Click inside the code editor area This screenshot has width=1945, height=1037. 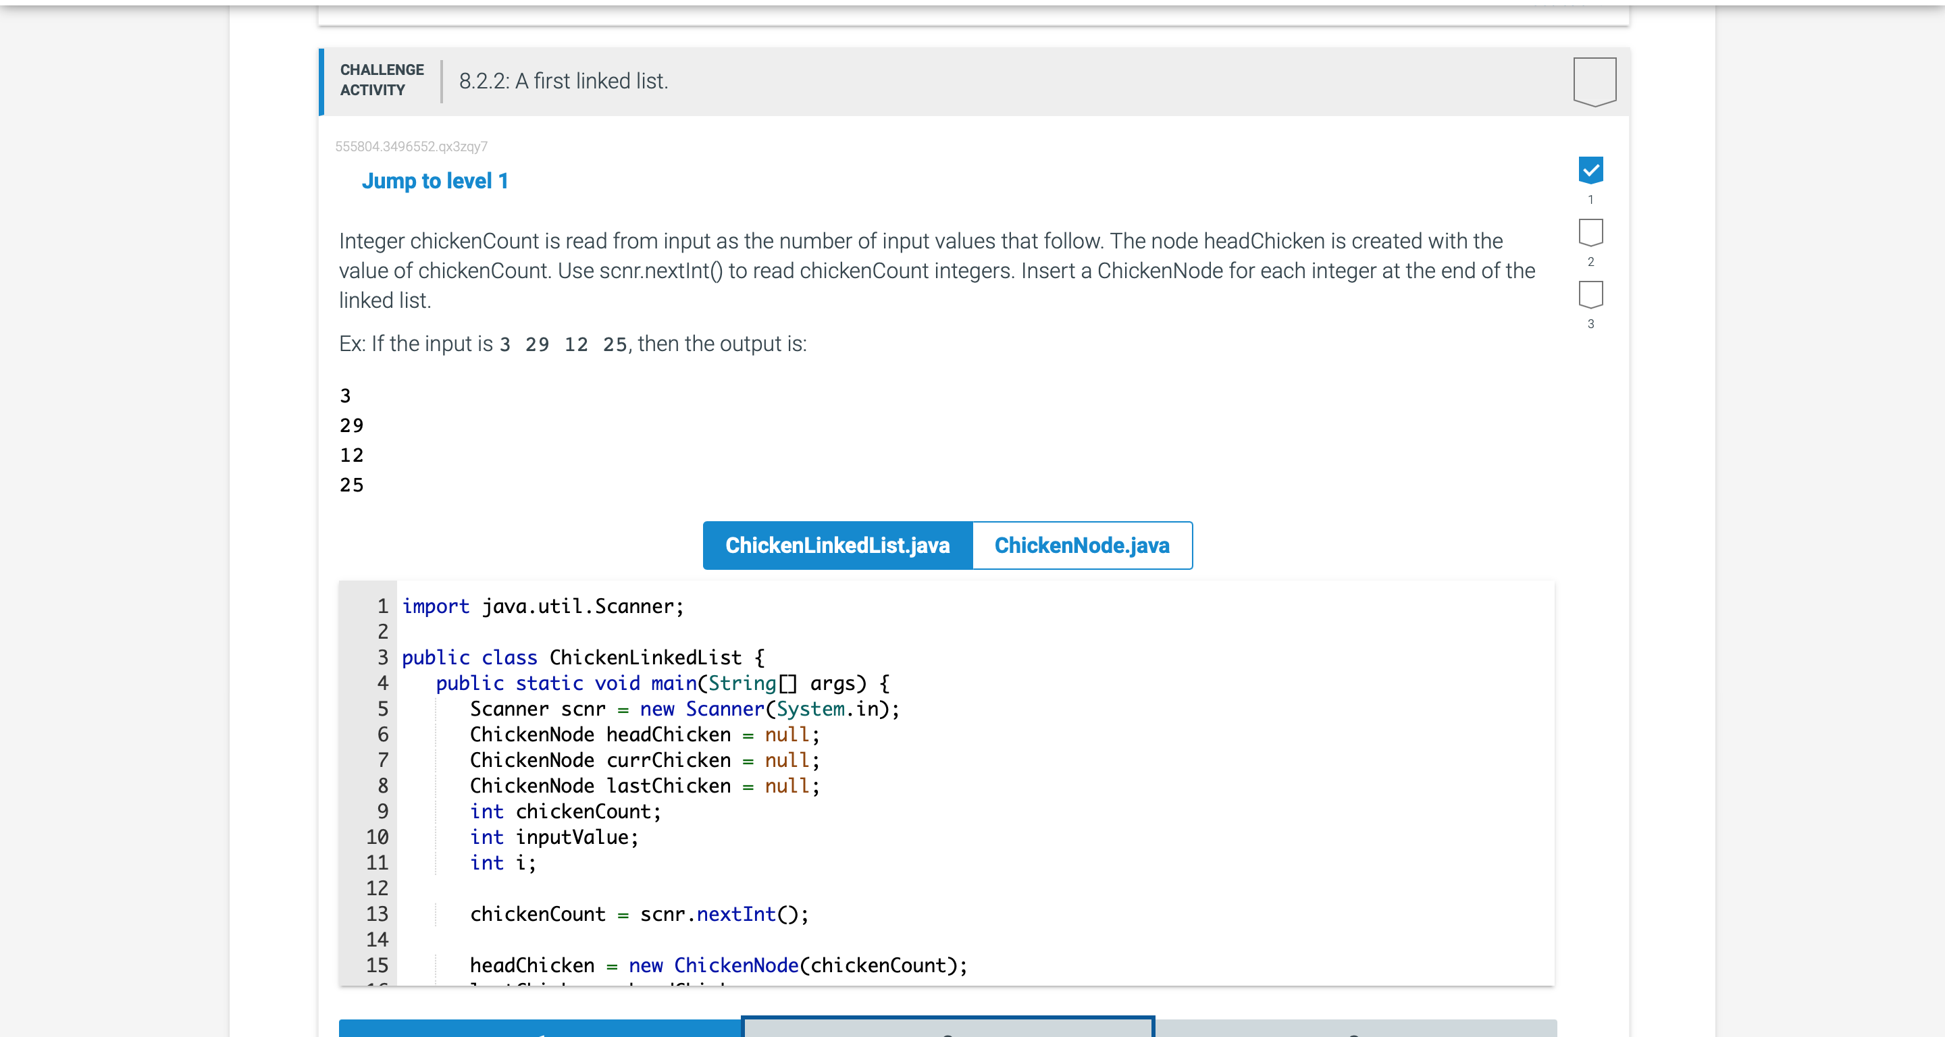[906, 793]
